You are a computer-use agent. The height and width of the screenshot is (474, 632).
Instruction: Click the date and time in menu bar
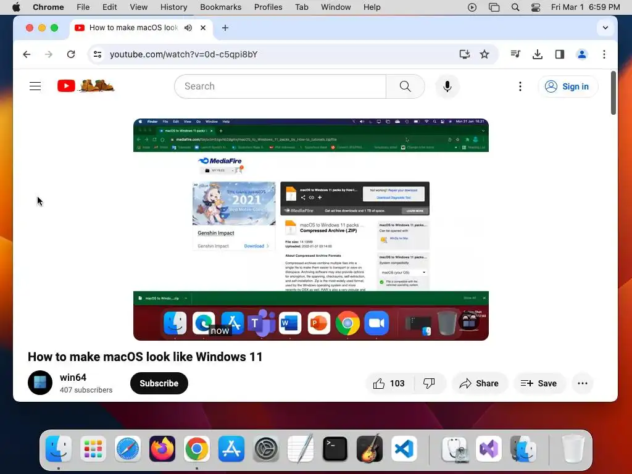pyautogui.click(x=585, y=7)
